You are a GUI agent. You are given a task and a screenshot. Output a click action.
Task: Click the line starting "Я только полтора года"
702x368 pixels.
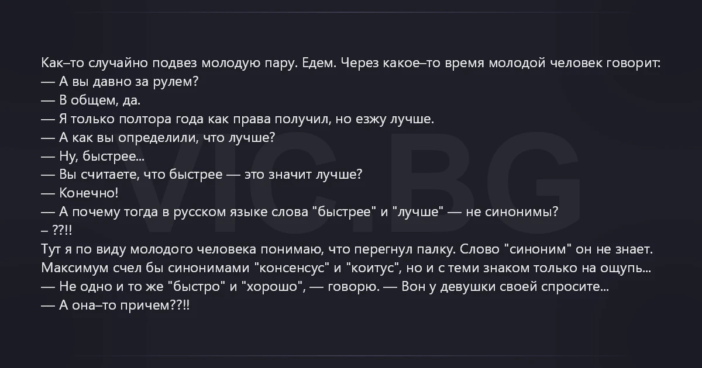pyautogui.click(x=246, y=119)
